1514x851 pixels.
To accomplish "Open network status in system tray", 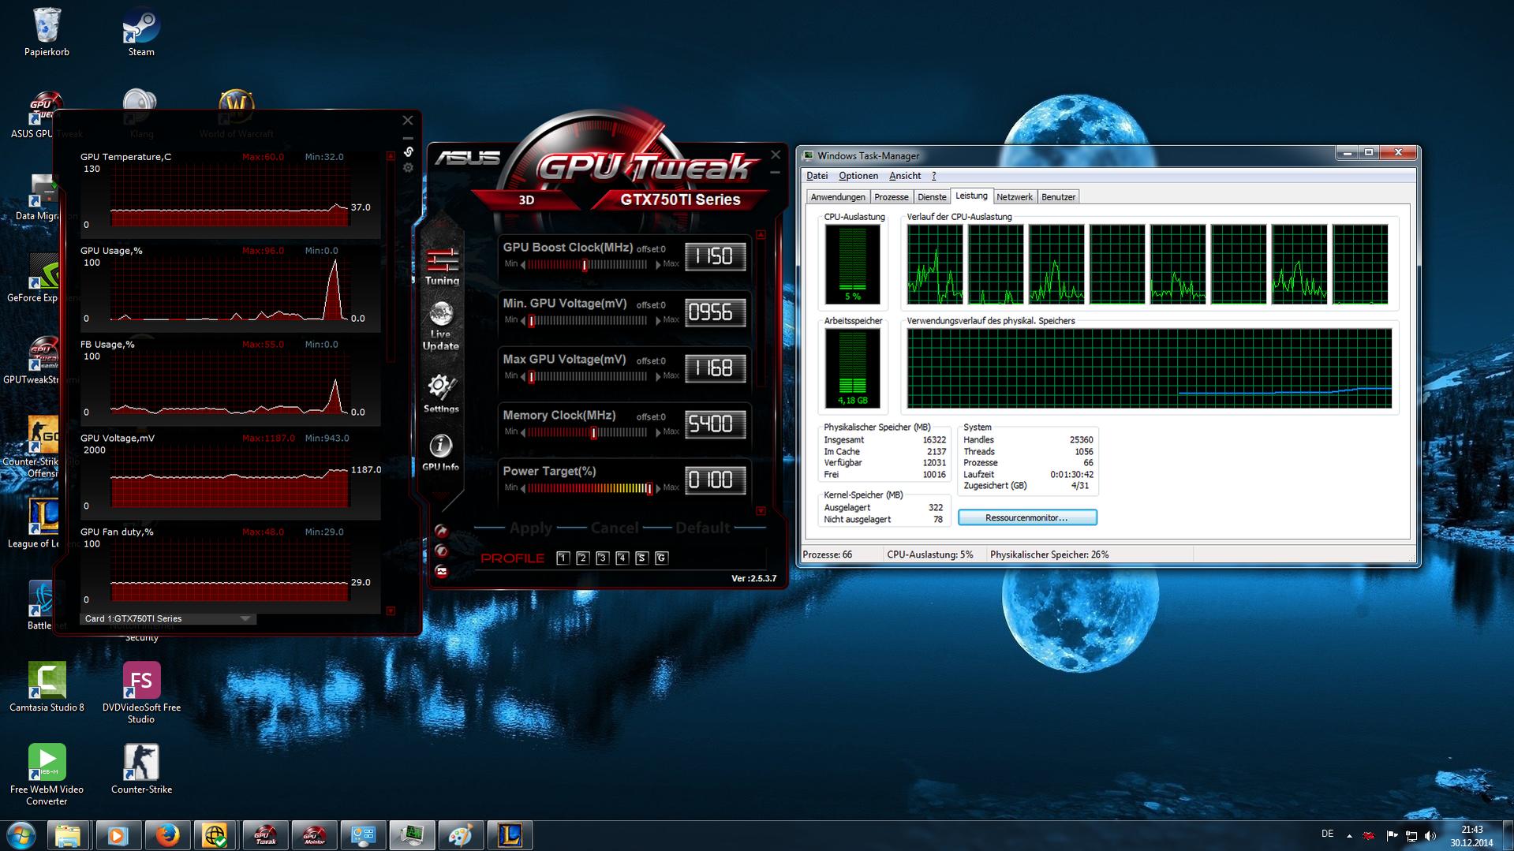I will tap(1411, 835).
